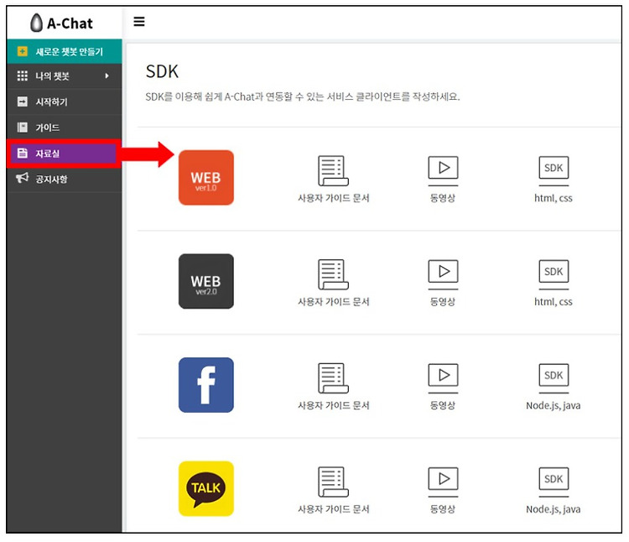Click 동영상 label in KakaoTalk row
This screenshot has width=629, height=542.
click(x=443, y=509)
